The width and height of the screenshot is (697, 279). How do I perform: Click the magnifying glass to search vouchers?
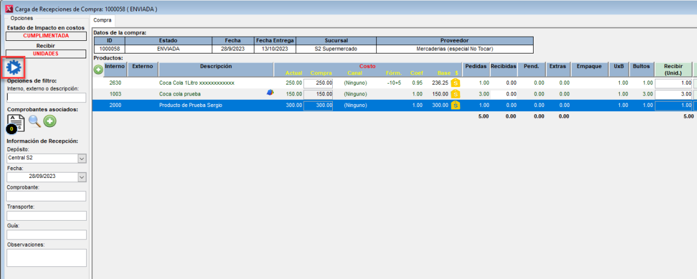pos(35,121)
